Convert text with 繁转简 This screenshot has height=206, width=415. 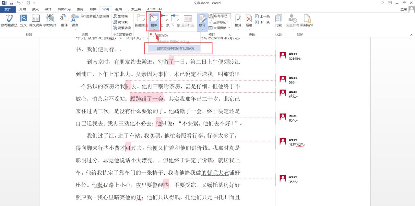click(x=121, y=16)
